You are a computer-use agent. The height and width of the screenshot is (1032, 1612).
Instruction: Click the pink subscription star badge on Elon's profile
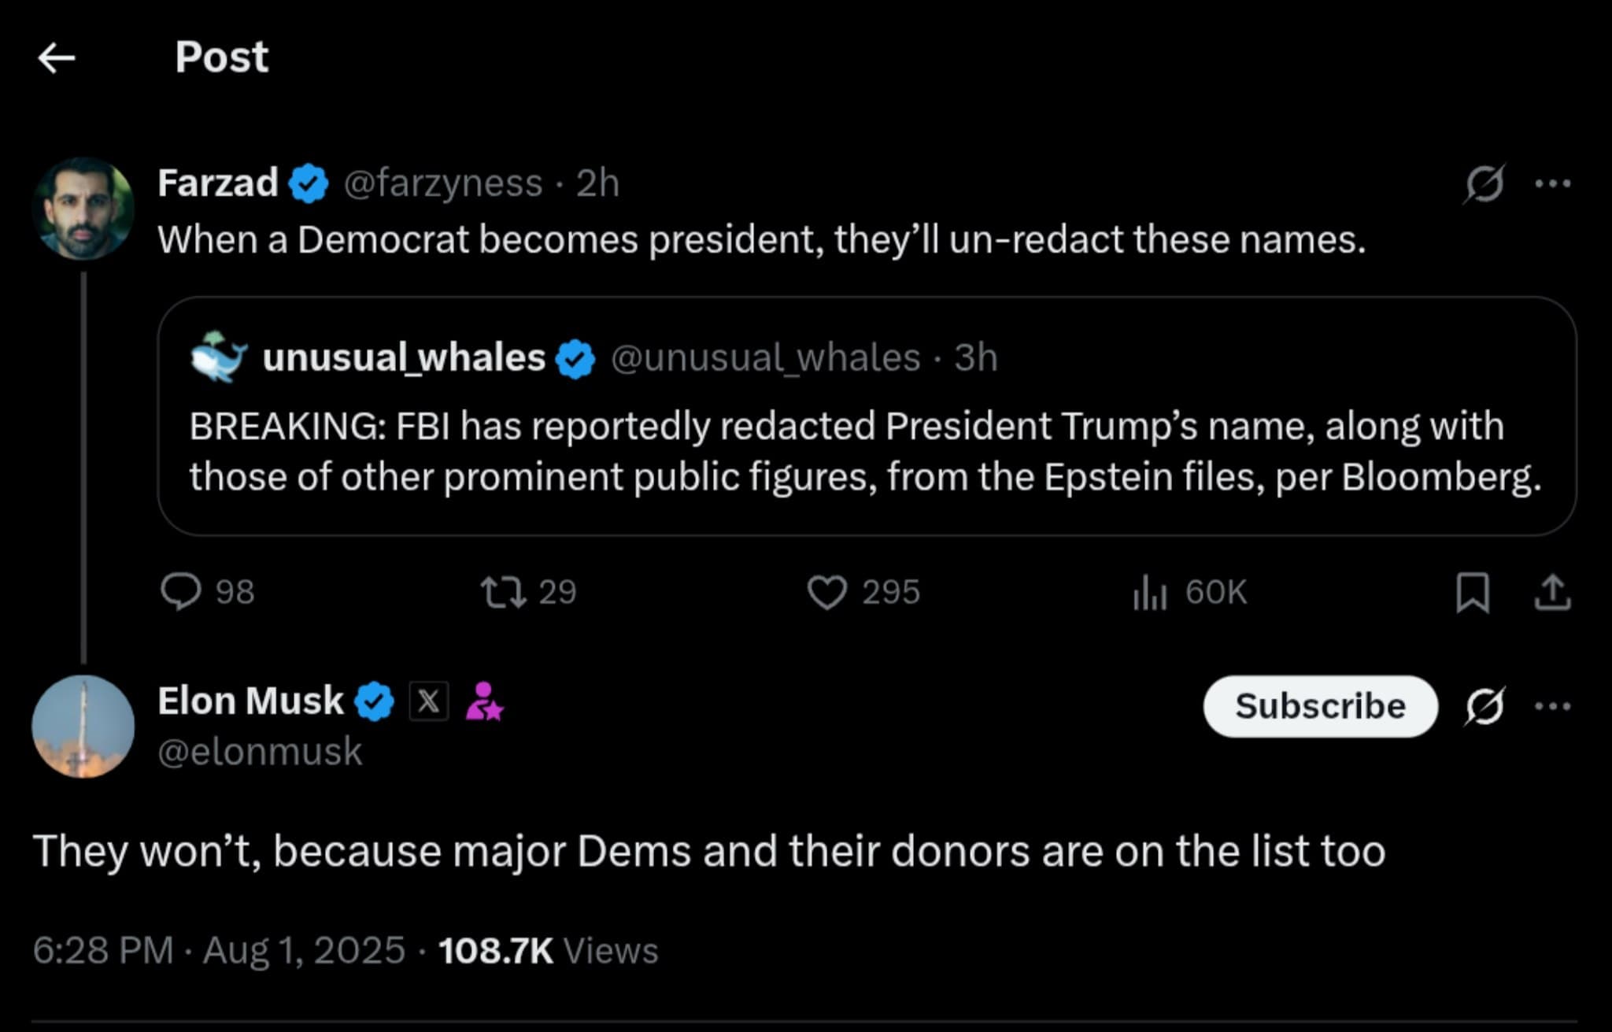pos(486,701)
